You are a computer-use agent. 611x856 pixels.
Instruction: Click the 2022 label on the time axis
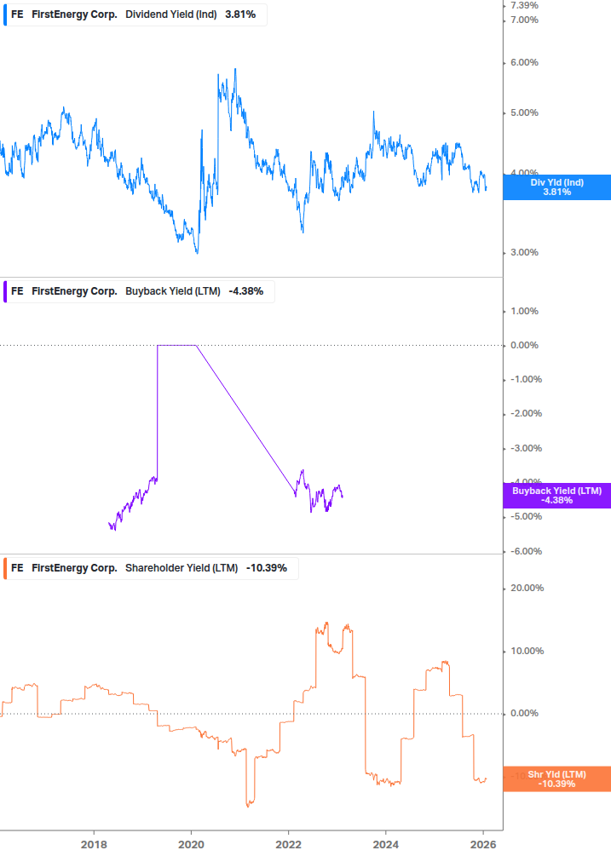(x=288, y=845)
